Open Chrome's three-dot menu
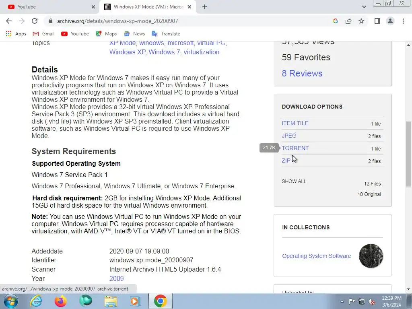Viewport: 412px width, 309px height. (x=403, y=21)
